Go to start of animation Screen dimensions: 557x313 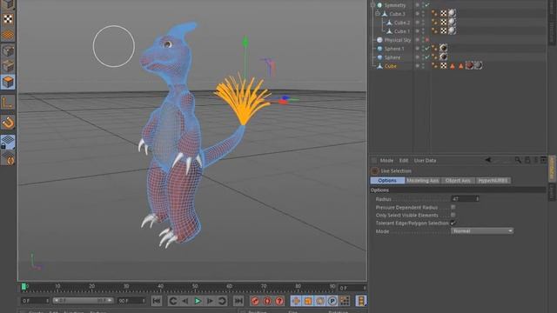[x=157, y=301]
